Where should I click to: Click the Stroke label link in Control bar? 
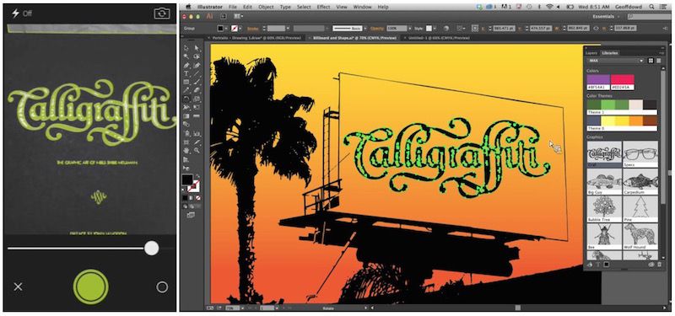click(253, 29)
